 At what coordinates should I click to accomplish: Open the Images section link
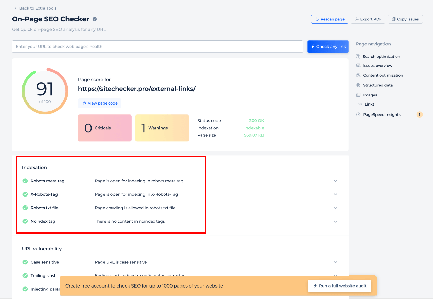370,95
